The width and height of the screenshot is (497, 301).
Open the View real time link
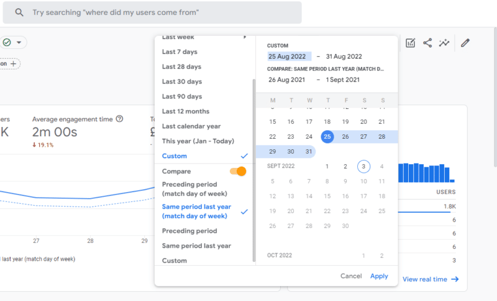click(430, 279)
